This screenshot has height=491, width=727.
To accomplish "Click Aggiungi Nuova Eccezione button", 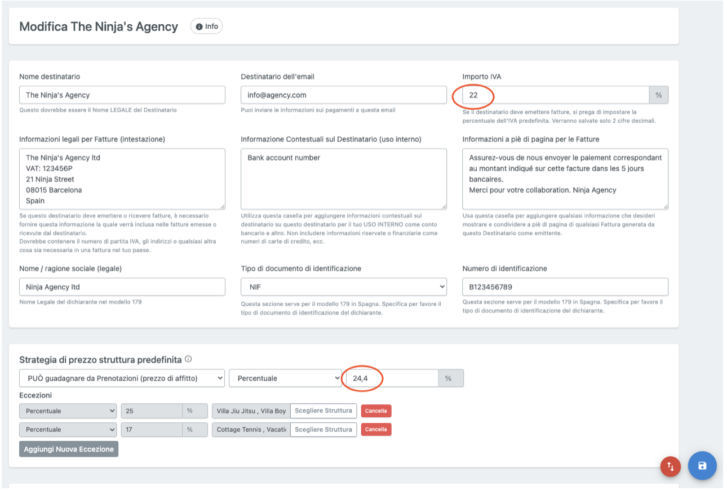I will [69, 449].
